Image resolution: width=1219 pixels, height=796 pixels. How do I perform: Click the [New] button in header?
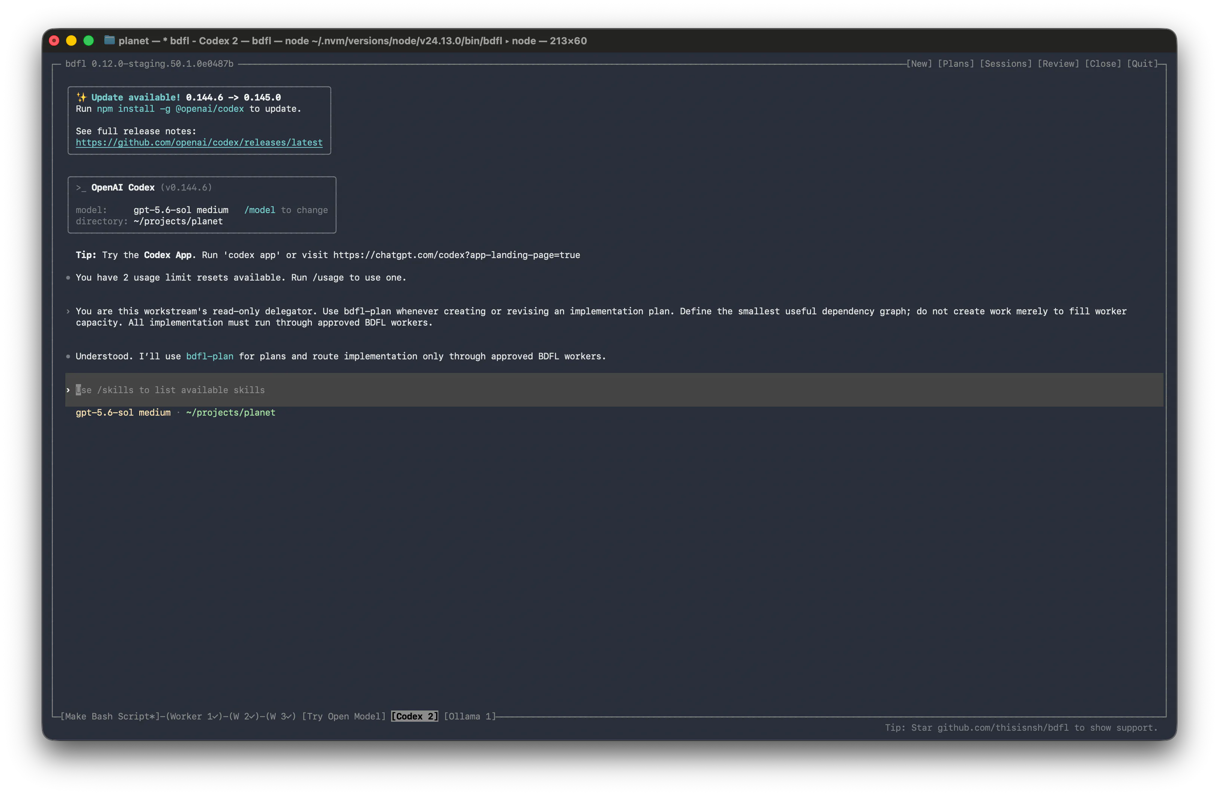coord(919,63)
